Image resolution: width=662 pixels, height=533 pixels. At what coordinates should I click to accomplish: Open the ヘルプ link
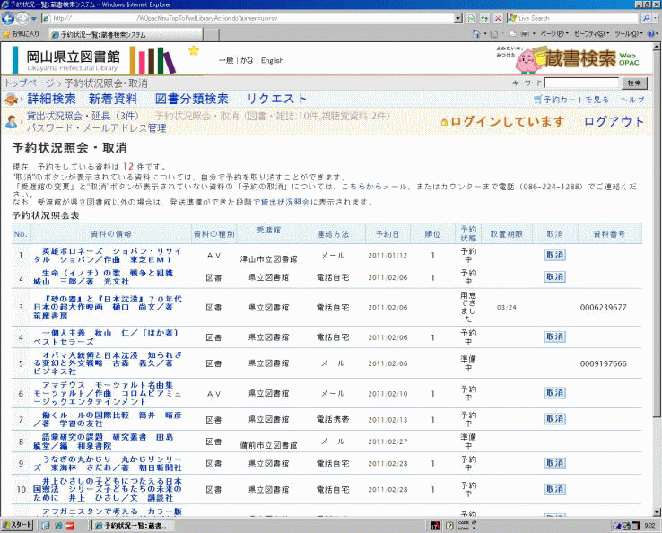pyautogui.click(x=632, y=100)
